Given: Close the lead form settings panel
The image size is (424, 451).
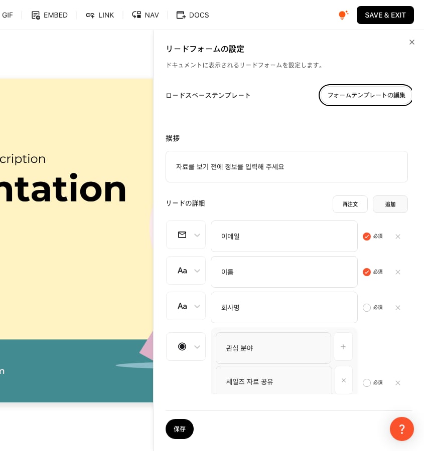Looking at the screenshot, I should tap(412, 42).
